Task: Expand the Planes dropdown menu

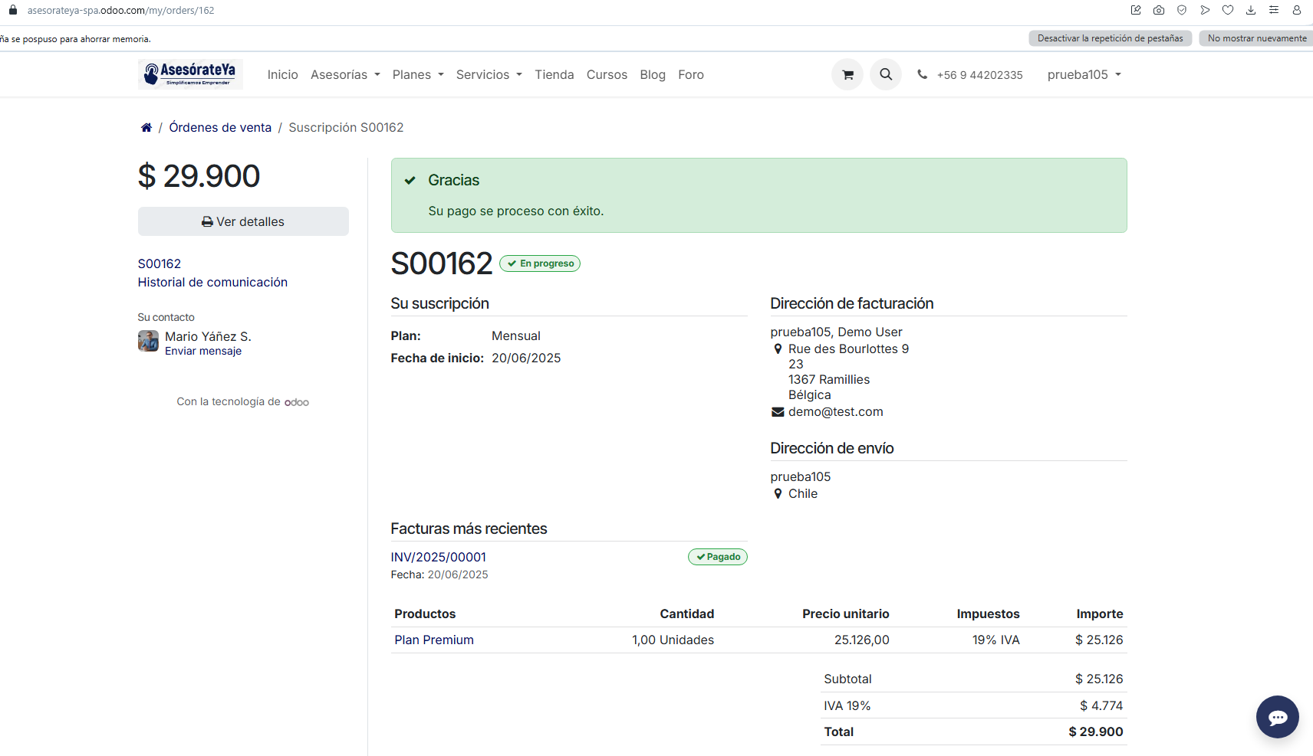Action: click(418, 75)
